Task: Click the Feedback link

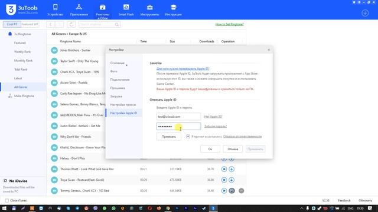Action: pos(344,200)
